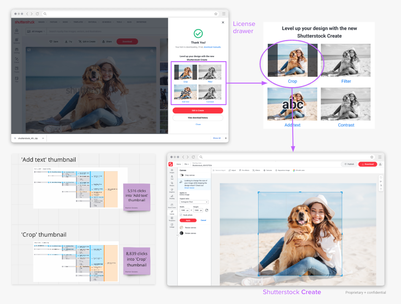Screen dimensions: 401x304
Task: Open Generate in the Shutterstock left sidebar
Action: coord(17,41)
